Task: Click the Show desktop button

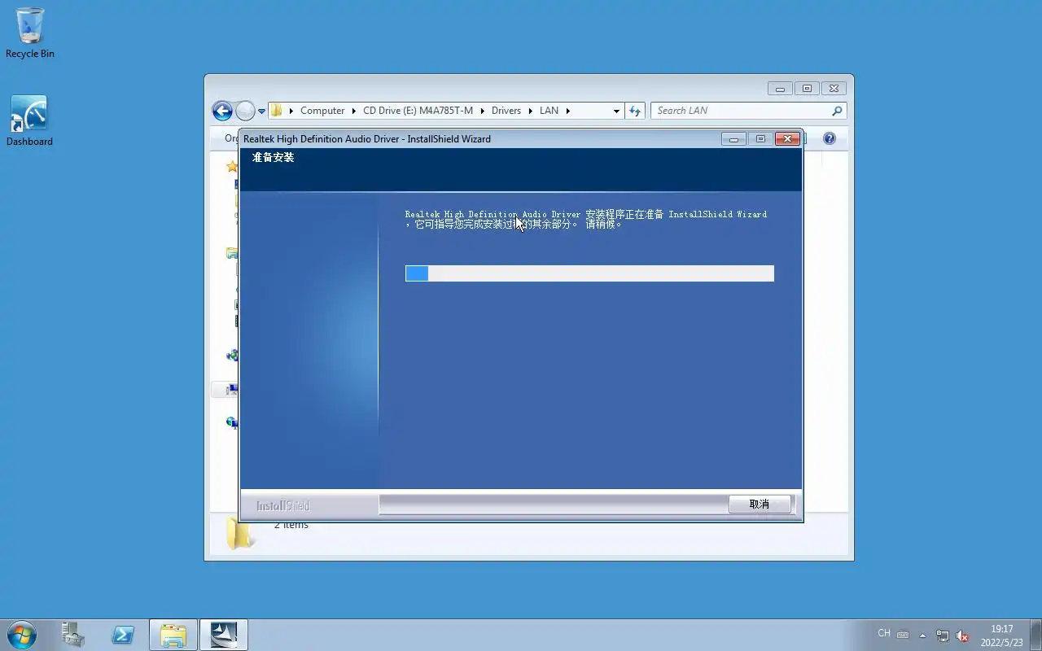Action: click(x=1035, y=635)
